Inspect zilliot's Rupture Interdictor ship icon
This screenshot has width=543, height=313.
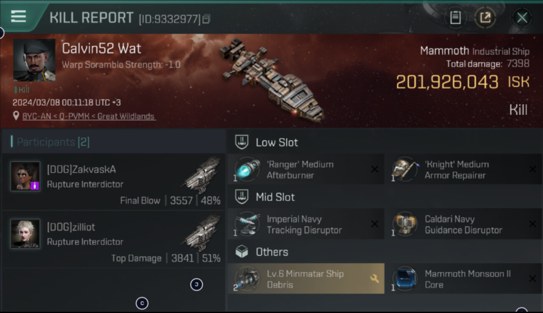202,232
